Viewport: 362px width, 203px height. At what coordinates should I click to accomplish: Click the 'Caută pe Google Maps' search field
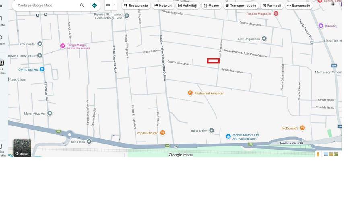[46, 6]
